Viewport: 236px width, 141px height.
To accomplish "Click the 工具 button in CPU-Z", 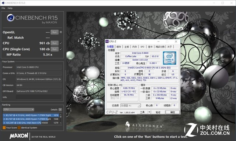I will point(142,112).
